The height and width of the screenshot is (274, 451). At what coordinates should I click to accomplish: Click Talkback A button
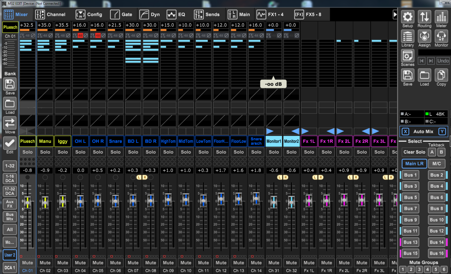[432, 152]
